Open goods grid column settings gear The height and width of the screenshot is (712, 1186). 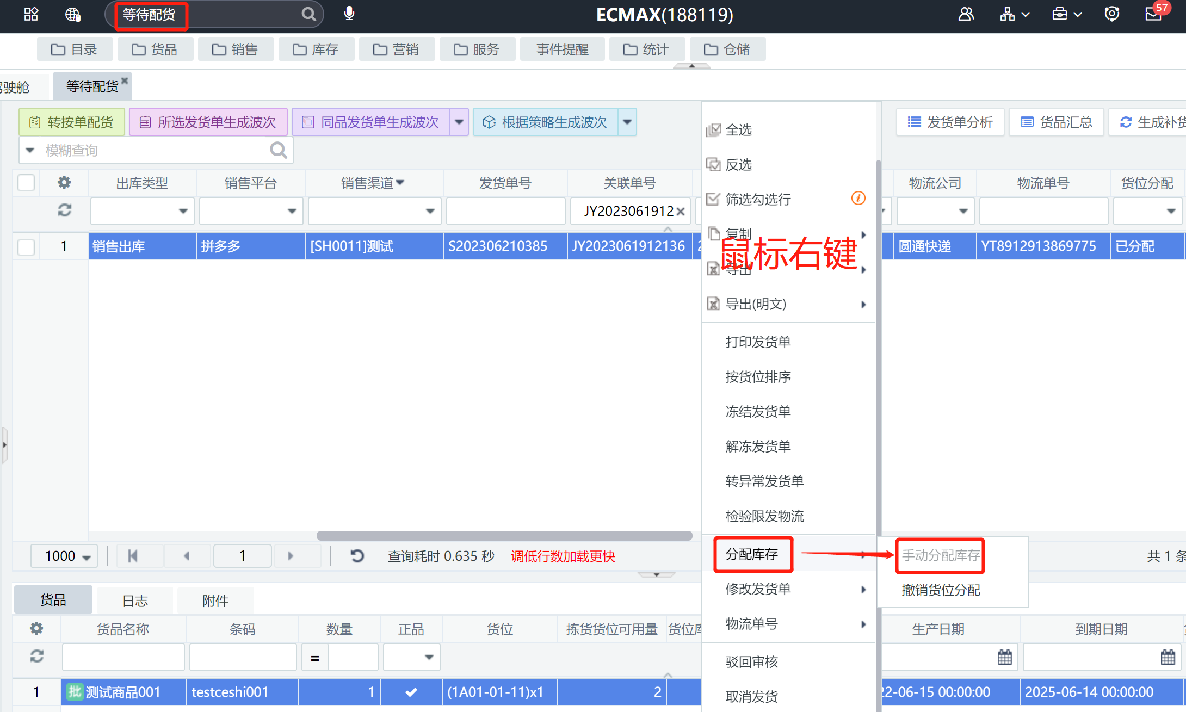36,629
